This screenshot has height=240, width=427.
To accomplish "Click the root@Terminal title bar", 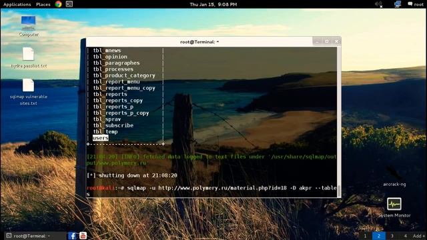I will coord(199,41).
